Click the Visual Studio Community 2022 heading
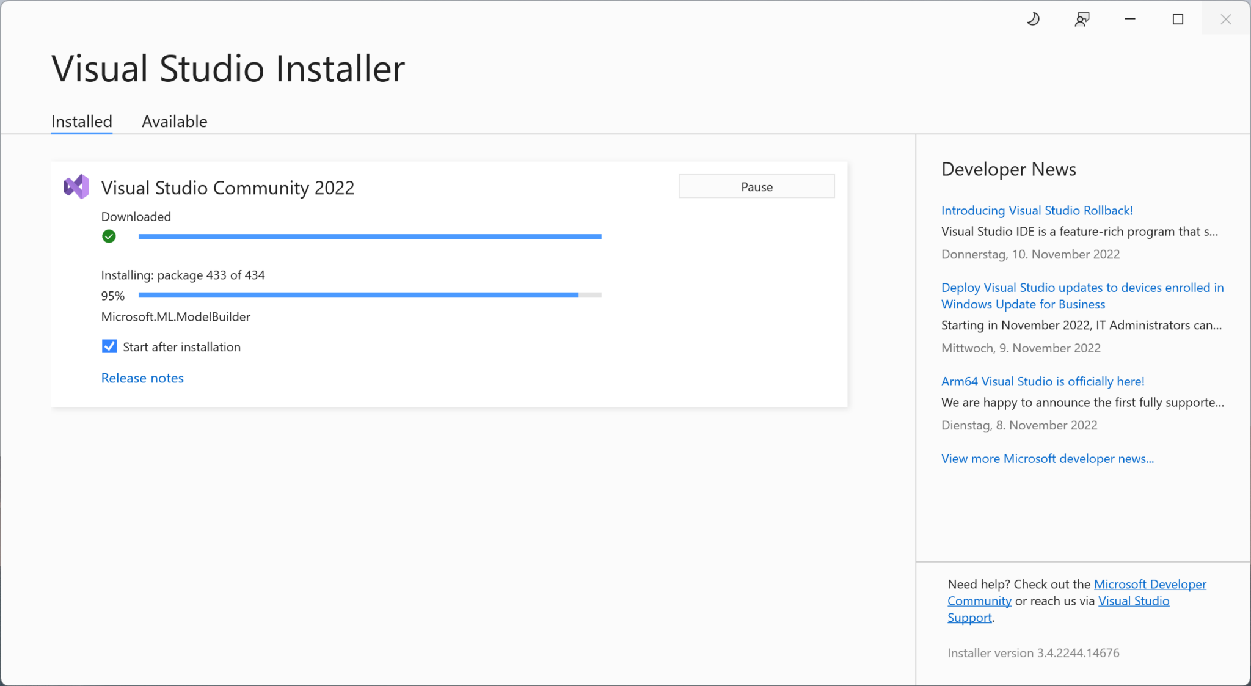This screenshot has width=1251, height=686. (227, 188)
